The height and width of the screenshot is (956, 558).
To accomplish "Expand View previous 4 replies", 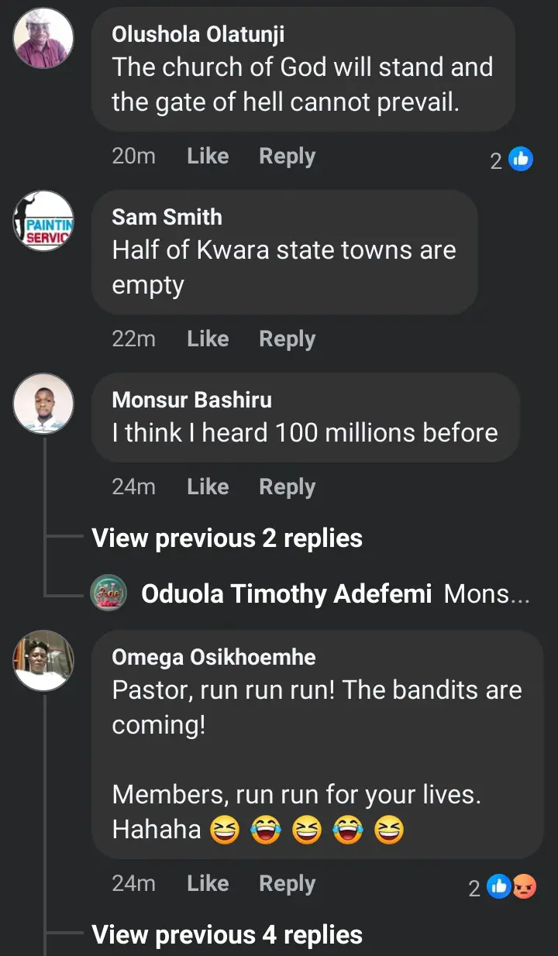I will coord(227,935).
